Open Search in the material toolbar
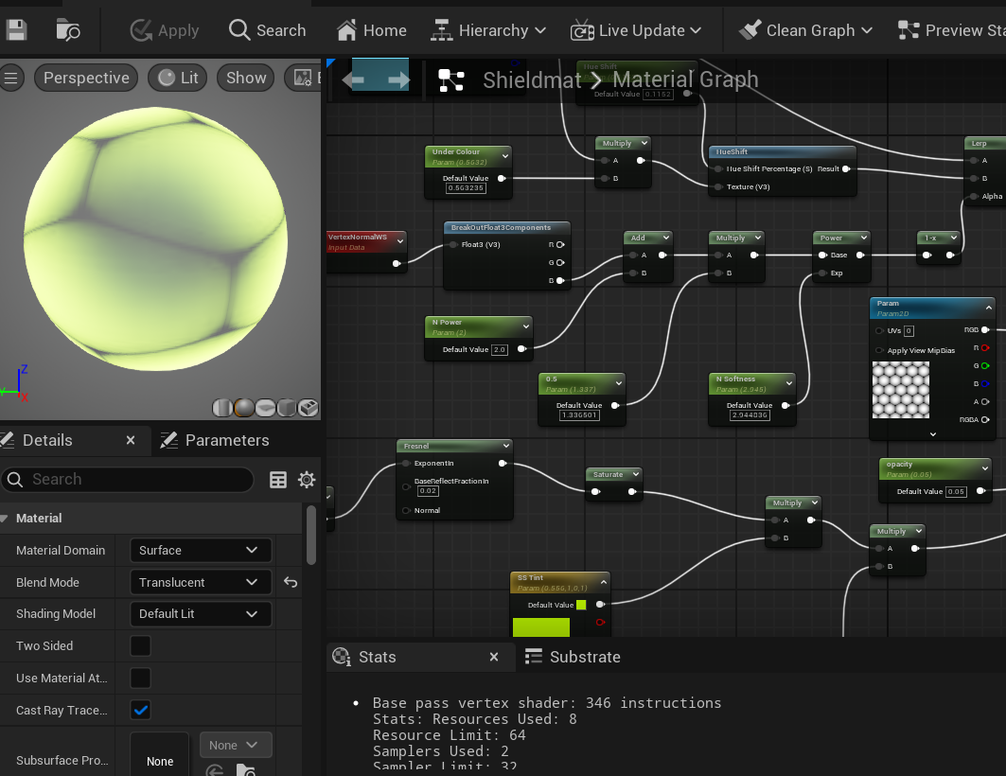The image size is (1006, 776). pos(268,30)
